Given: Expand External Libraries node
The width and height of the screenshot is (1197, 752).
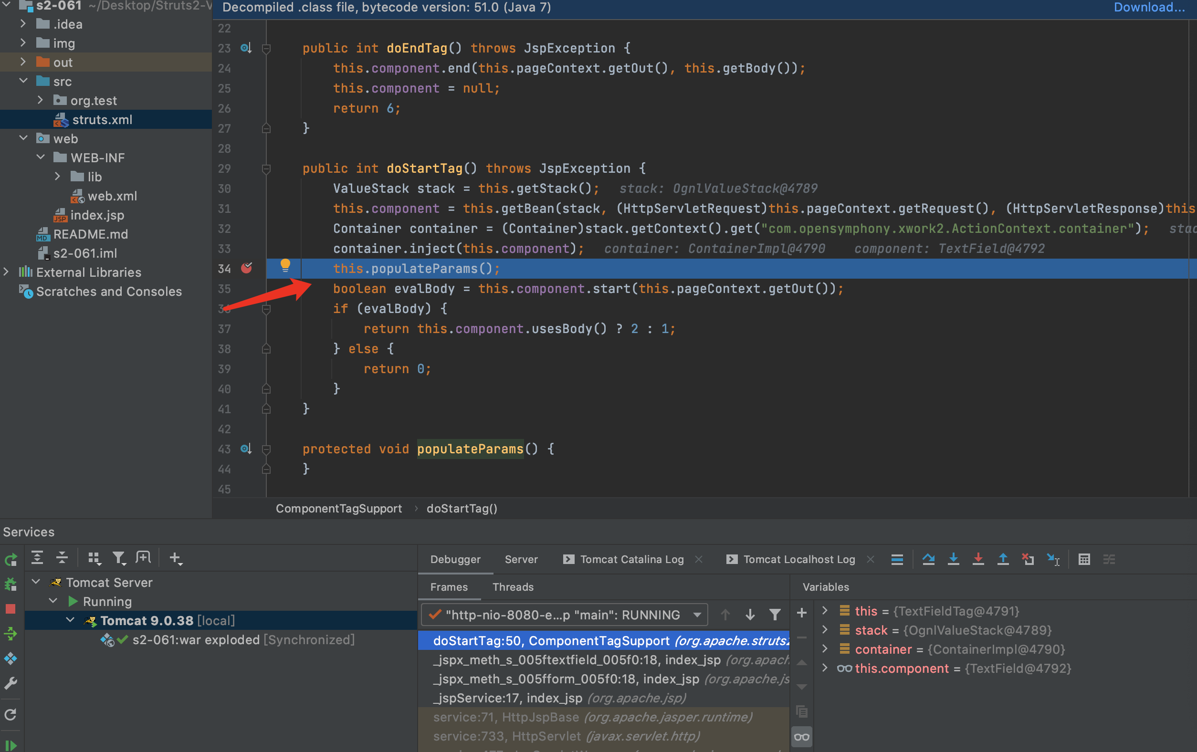Looking at the screenshot, I should point(6,272).
